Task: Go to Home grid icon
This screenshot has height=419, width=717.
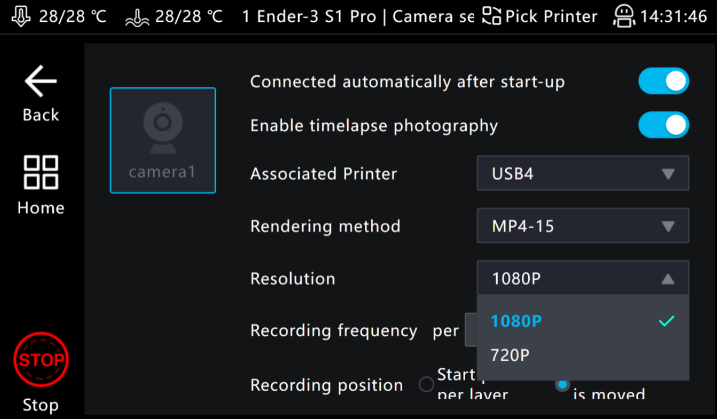Action: pyautogui.click(x=41, y=172)
